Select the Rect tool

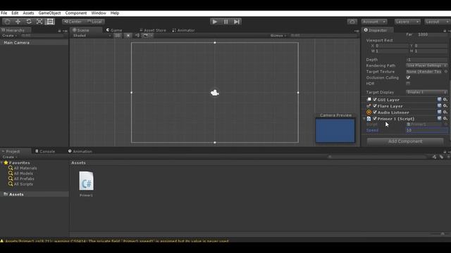(x=50, y=22)
